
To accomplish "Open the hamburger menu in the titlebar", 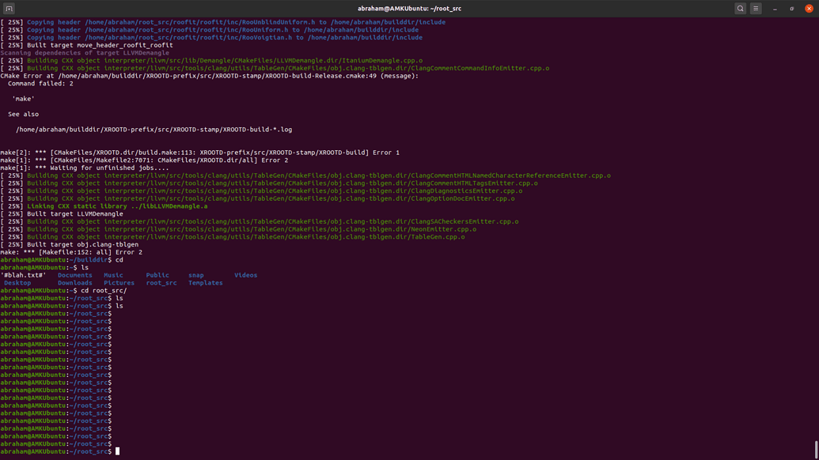I will [756, 8].
